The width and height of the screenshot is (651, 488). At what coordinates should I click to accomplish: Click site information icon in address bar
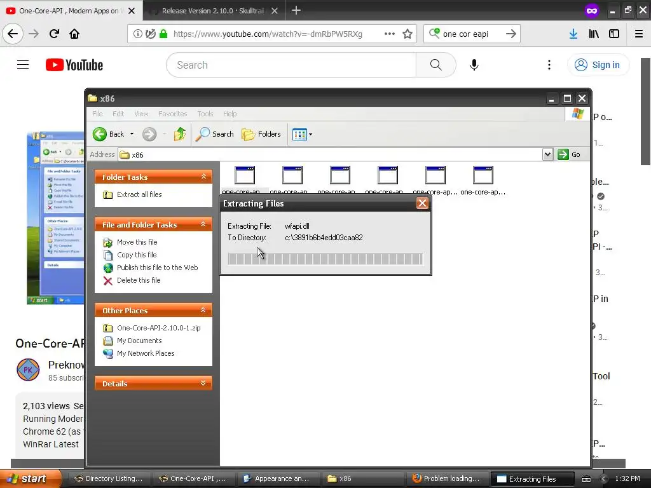137,34
